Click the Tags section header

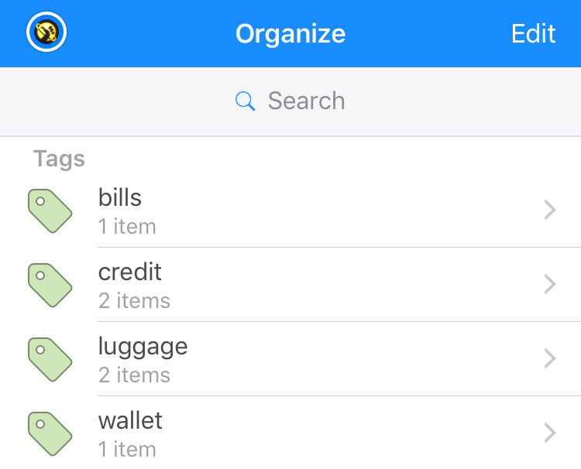click(x=60, y=159)
